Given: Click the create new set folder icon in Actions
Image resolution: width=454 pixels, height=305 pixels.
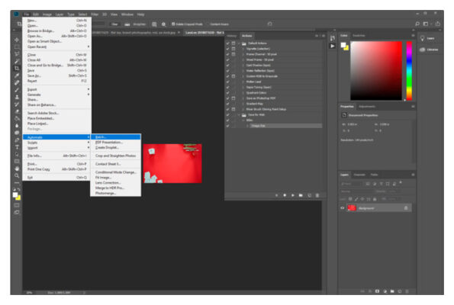Looking at the screenshot, I should (x=301, y=195).
